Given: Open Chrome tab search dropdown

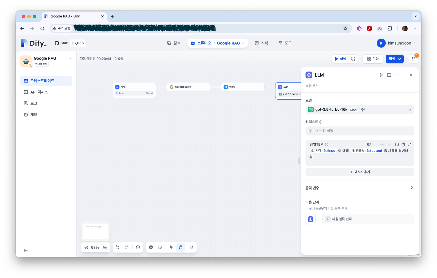Looking at the screenshot, I should click(415, 16).
